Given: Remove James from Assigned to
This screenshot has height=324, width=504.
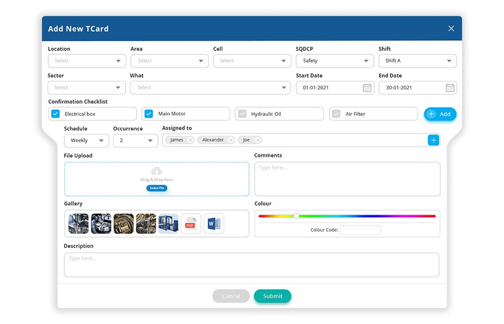Looking at the screenshot, I should [x=190, y=140].
